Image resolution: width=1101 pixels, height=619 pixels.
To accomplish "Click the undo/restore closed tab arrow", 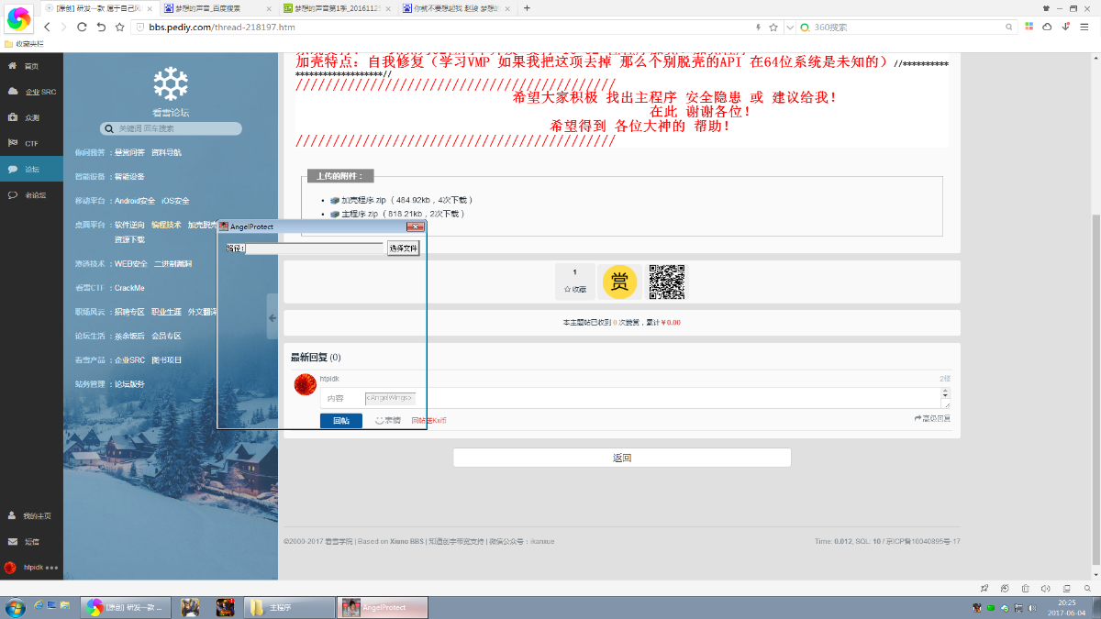I will 100,27.
